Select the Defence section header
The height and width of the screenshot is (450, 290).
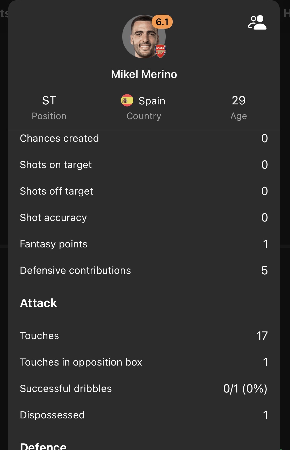[43, 446]
